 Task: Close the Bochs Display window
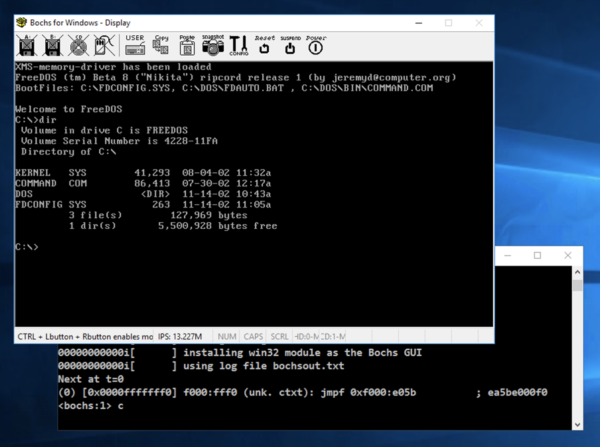(x=479, y=23)
